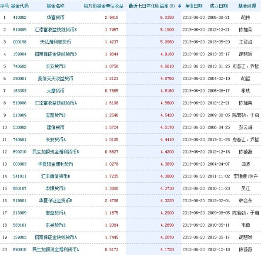This screenshot has width=261, height=255.
Task: Open fund 汇添富收益快线货币B
Action: [55, 30]
